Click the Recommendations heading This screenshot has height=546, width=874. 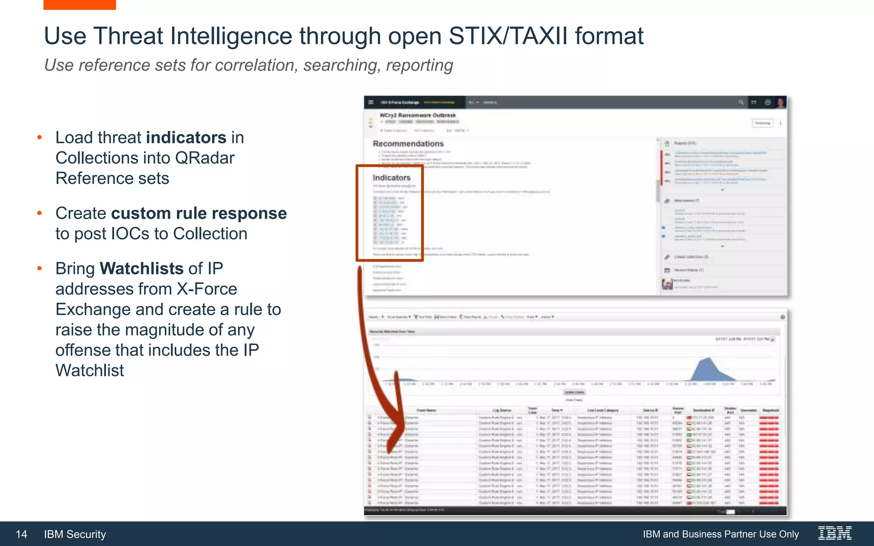point(408,144)
